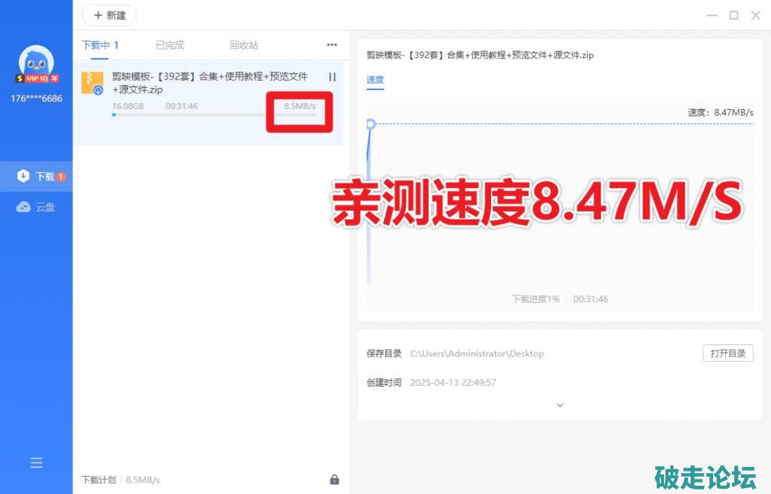Switch to the 回收站 tab
The height and width of the screenshot is (494, 771).
[244, 45]
